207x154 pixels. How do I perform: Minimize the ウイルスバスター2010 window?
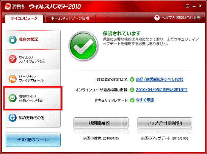click(x=194, y=6)
